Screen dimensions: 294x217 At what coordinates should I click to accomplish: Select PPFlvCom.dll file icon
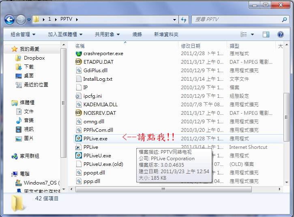coord(79,130)
